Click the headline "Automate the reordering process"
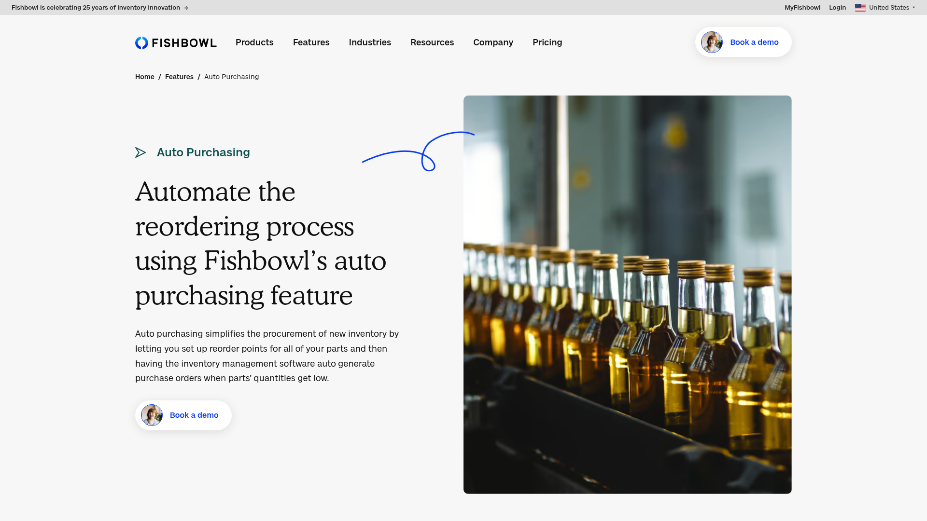 click(x=261, y=244)
